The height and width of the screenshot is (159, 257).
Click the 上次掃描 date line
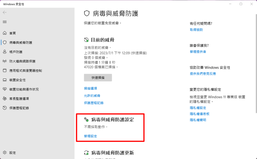tap(115, 53)
